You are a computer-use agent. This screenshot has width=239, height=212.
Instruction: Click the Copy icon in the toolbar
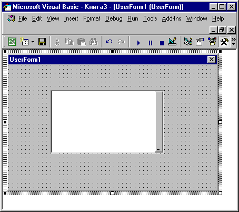(x=69, y=42)
